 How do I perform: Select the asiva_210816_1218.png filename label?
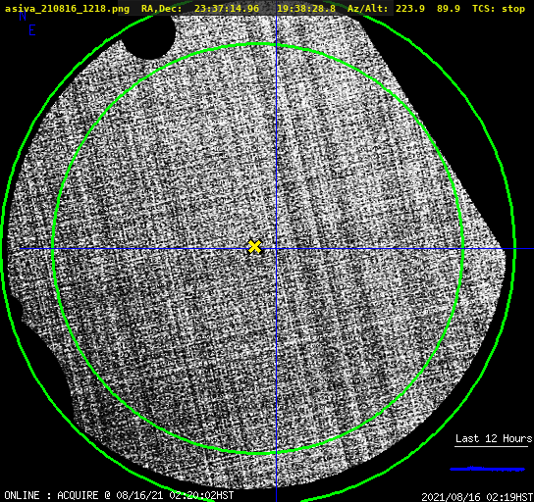tap(67, 9)
